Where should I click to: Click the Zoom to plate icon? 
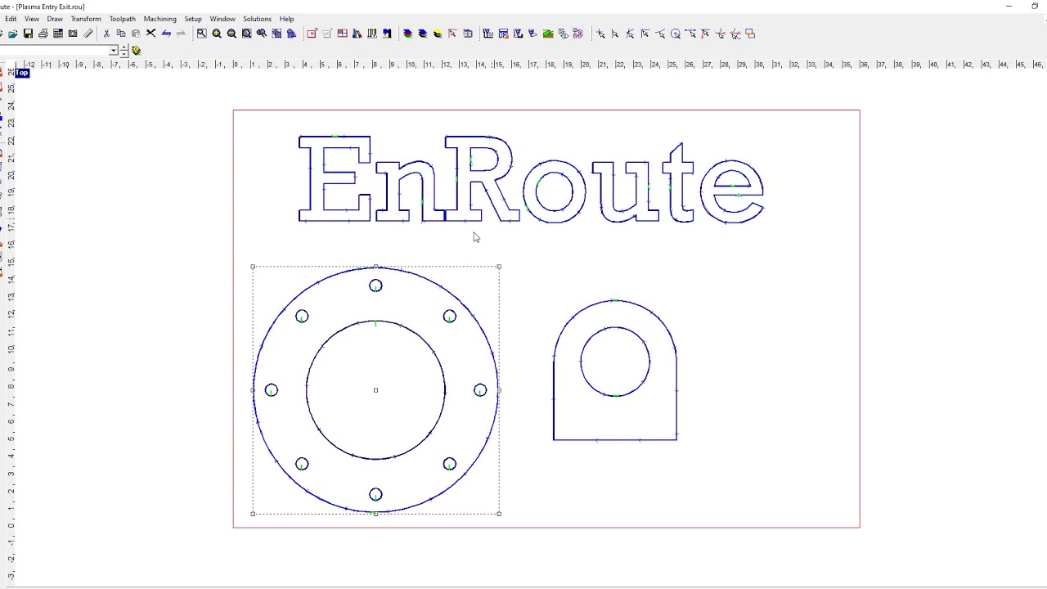[x=246, y=34]
